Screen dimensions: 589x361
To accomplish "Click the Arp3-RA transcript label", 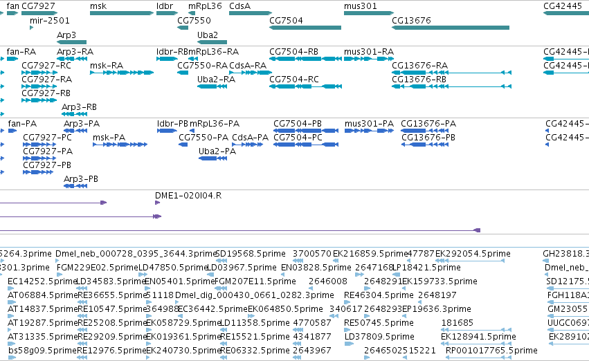I will (x=75, y=52).
